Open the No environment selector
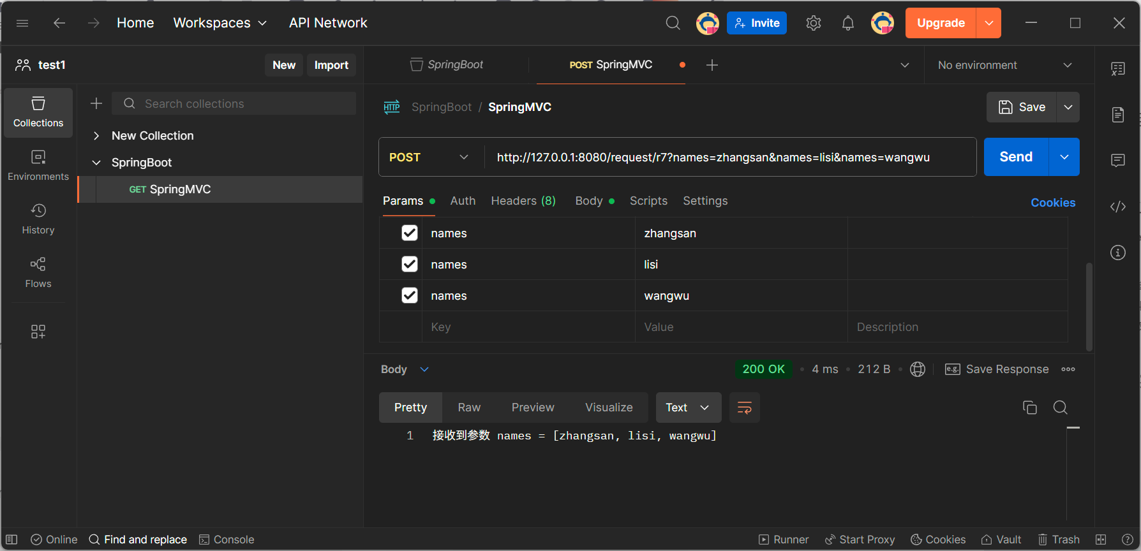 (1004, 65)
